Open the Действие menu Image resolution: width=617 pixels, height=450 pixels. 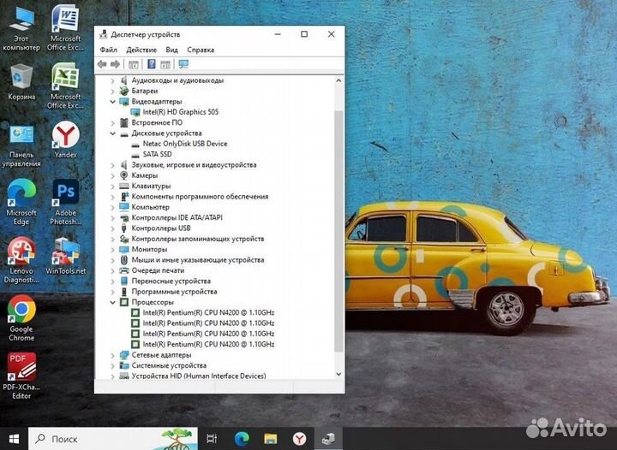(141, 50)
